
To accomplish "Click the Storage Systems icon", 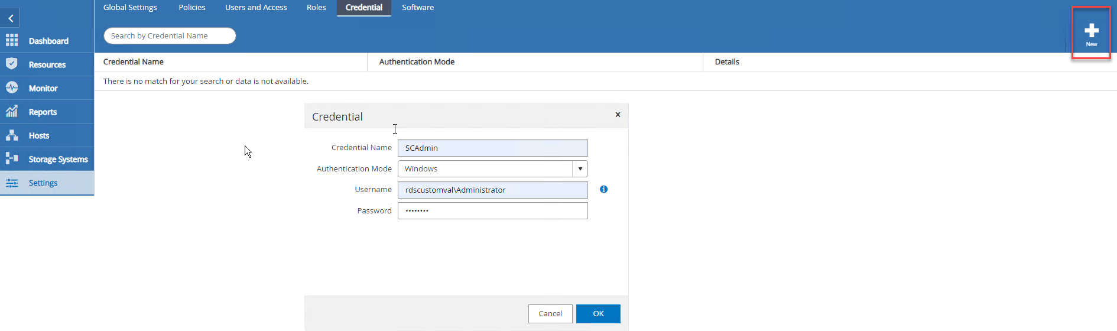I will [x=12, y=158].
